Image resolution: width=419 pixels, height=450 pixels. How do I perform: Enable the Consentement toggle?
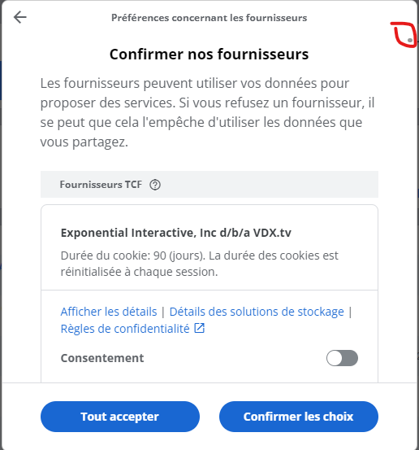tap(342, 358)
